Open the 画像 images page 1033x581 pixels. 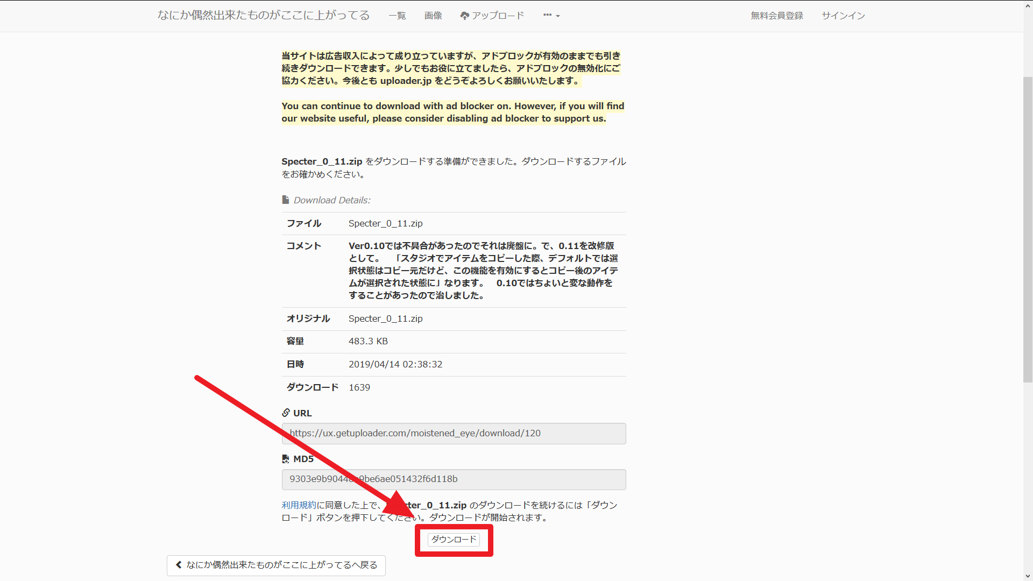click(433, 16)
